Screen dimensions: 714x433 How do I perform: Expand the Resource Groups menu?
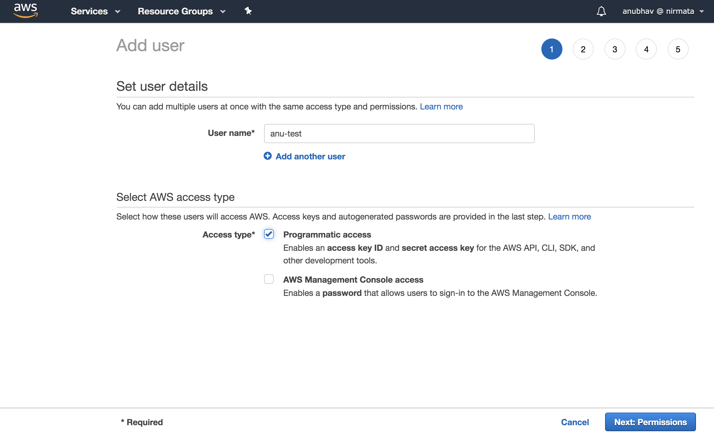[182, 11]
